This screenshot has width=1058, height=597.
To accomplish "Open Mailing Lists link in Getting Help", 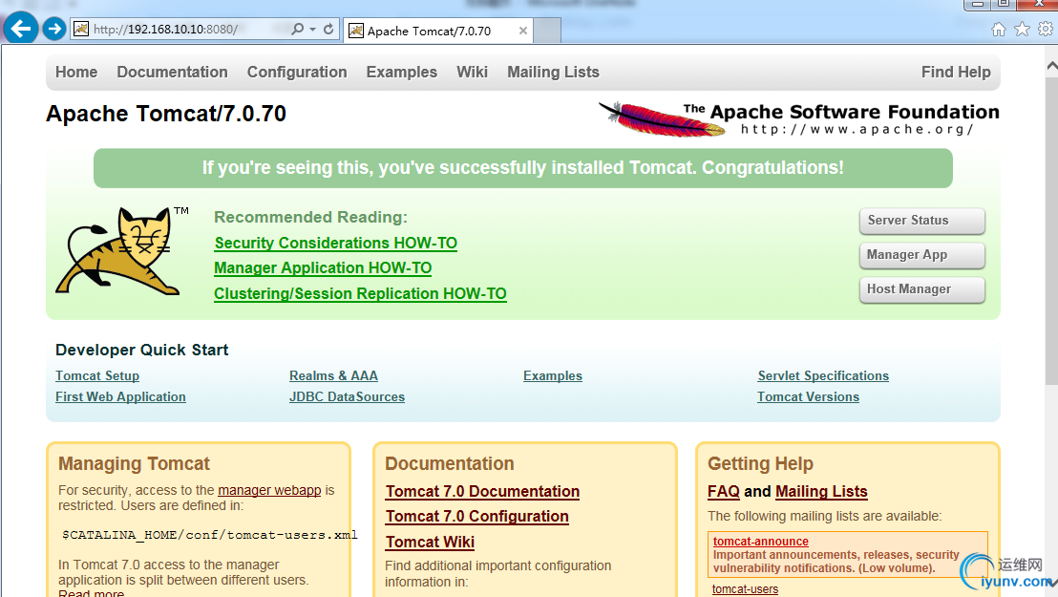I will point(821,492).
